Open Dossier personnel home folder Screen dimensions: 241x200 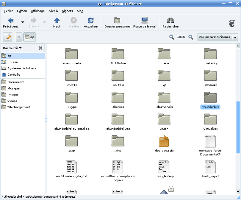[117, 22]
